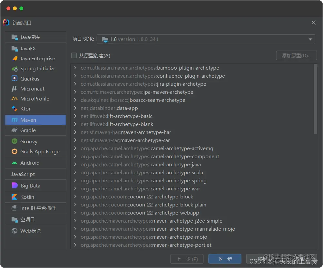Click the IntelliJ IDEA logo in title bar
Screen dimensions: 323x268
[x=6, y=23]
